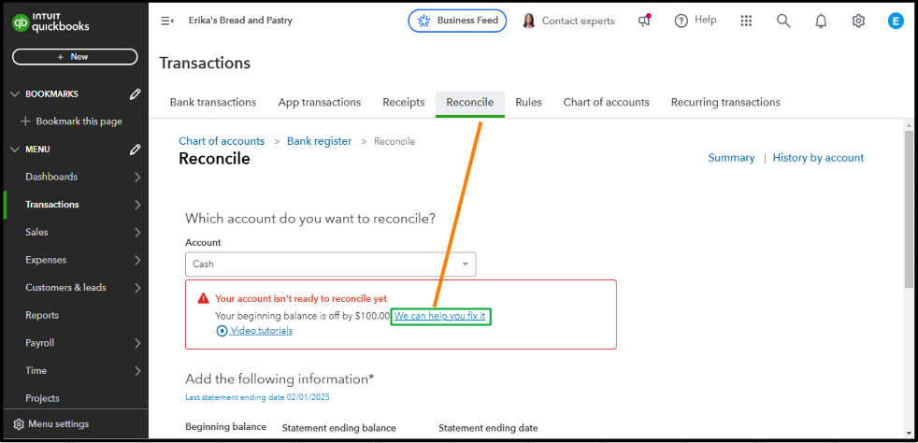Click the New button
The image size is (918, 443).
click(x=75, y=57)
